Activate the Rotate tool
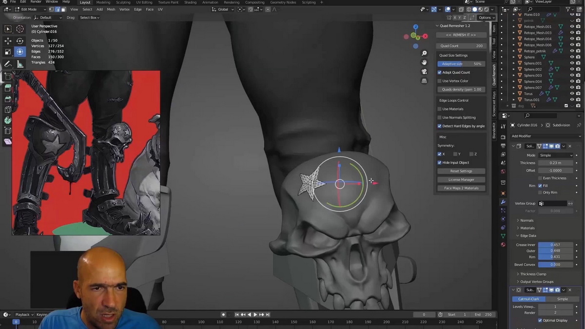The width and height of the screenshot is (585, 329). (x=20, y=41)
